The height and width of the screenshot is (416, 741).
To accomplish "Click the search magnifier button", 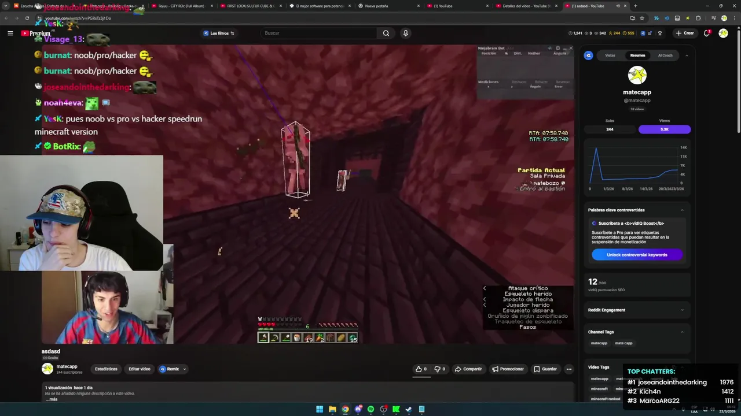I will pyautogui.click(x=386, y=33).
